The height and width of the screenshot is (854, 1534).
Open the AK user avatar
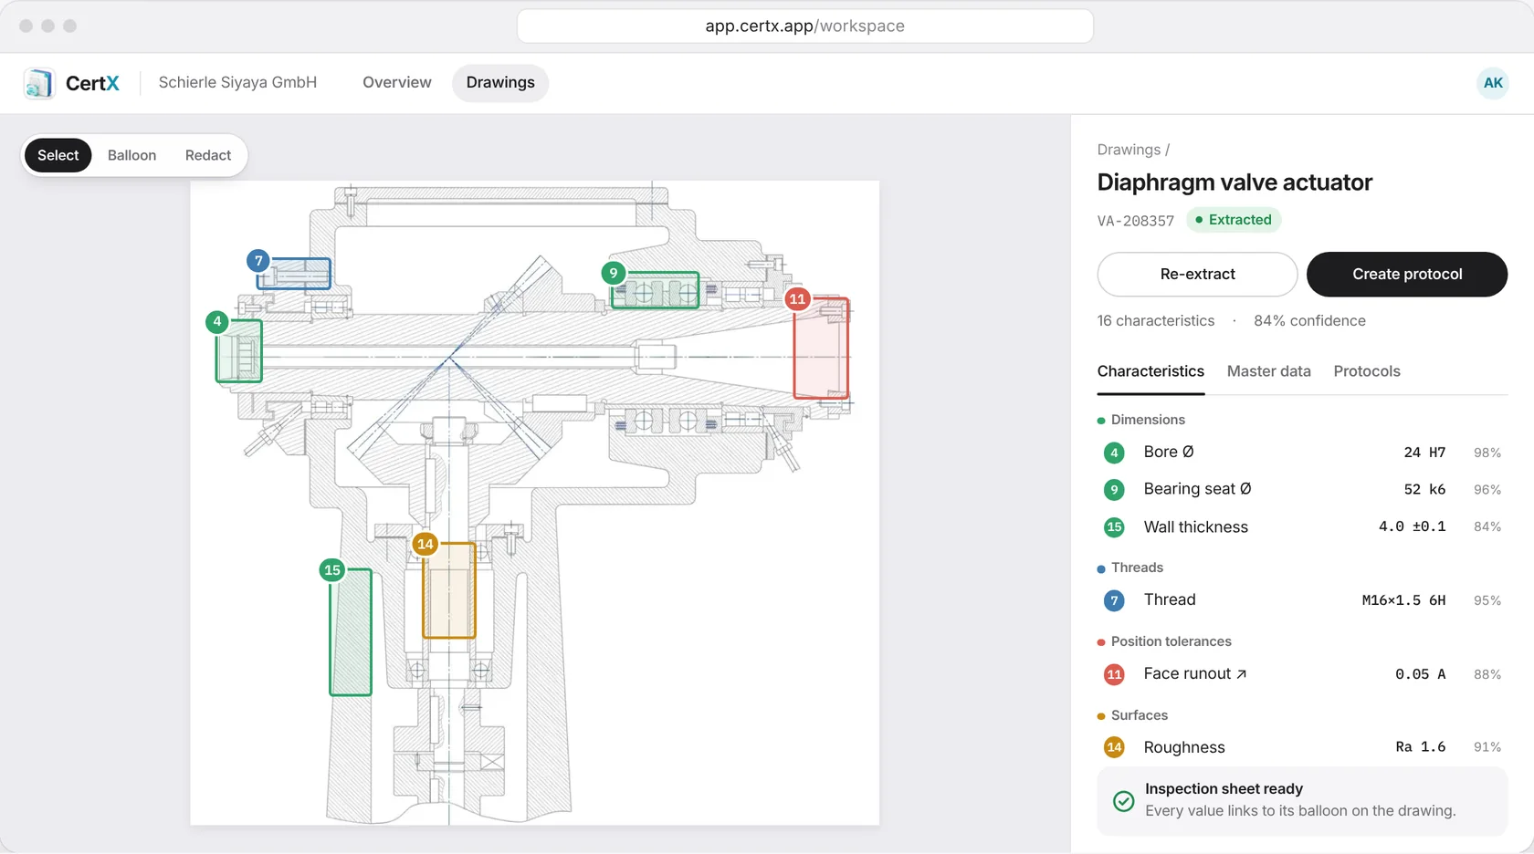1493,83
